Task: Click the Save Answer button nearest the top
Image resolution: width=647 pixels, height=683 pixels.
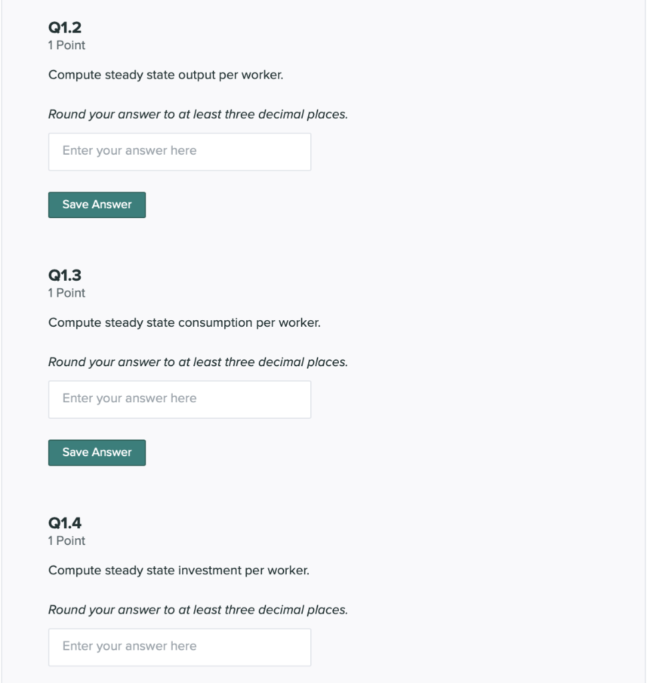Action: click(x=96, y=204)
